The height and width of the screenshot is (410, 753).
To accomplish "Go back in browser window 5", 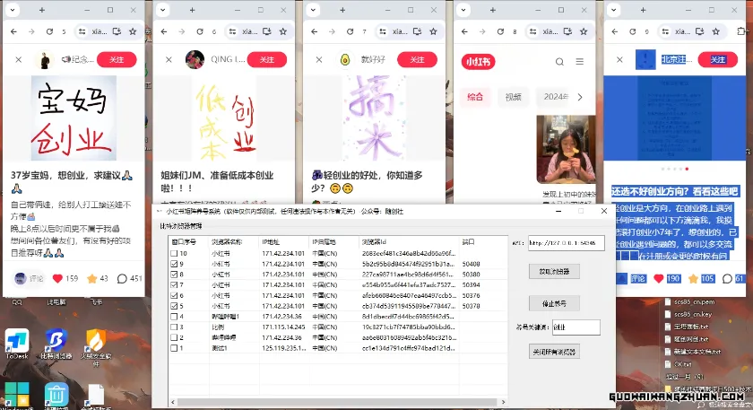I will coord(14,31).
